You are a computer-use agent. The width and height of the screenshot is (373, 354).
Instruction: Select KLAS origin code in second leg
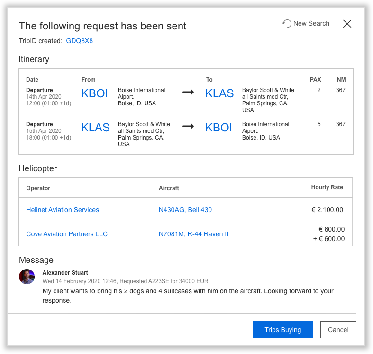(95, 128)
